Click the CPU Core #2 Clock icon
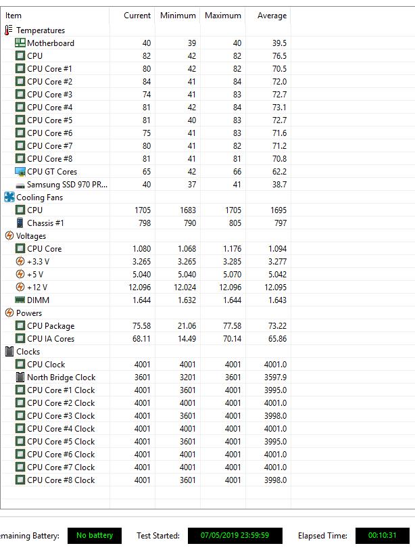The width and height of the screenshot is (415, 550). pyautogui.click(x=20, y=403)
